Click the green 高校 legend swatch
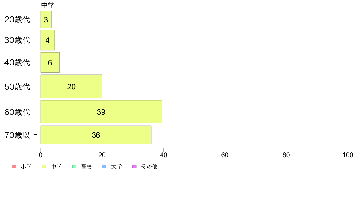Screen dimensions: 356x220 74,166
